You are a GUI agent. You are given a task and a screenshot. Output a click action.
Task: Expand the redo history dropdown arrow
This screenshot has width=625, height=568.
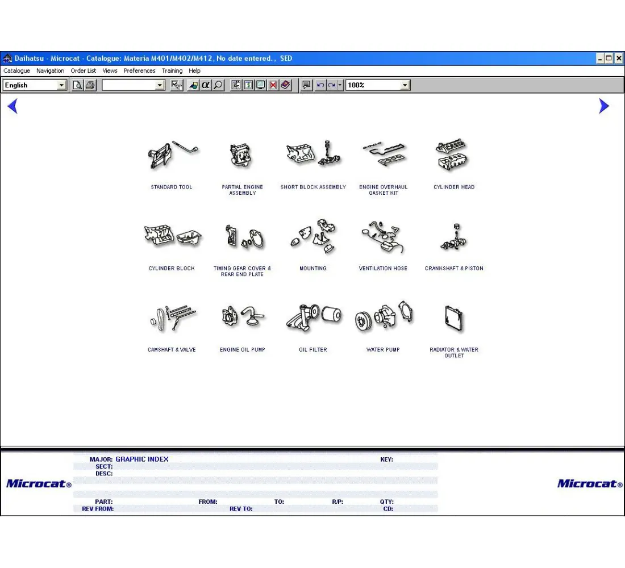click(340, 85)
